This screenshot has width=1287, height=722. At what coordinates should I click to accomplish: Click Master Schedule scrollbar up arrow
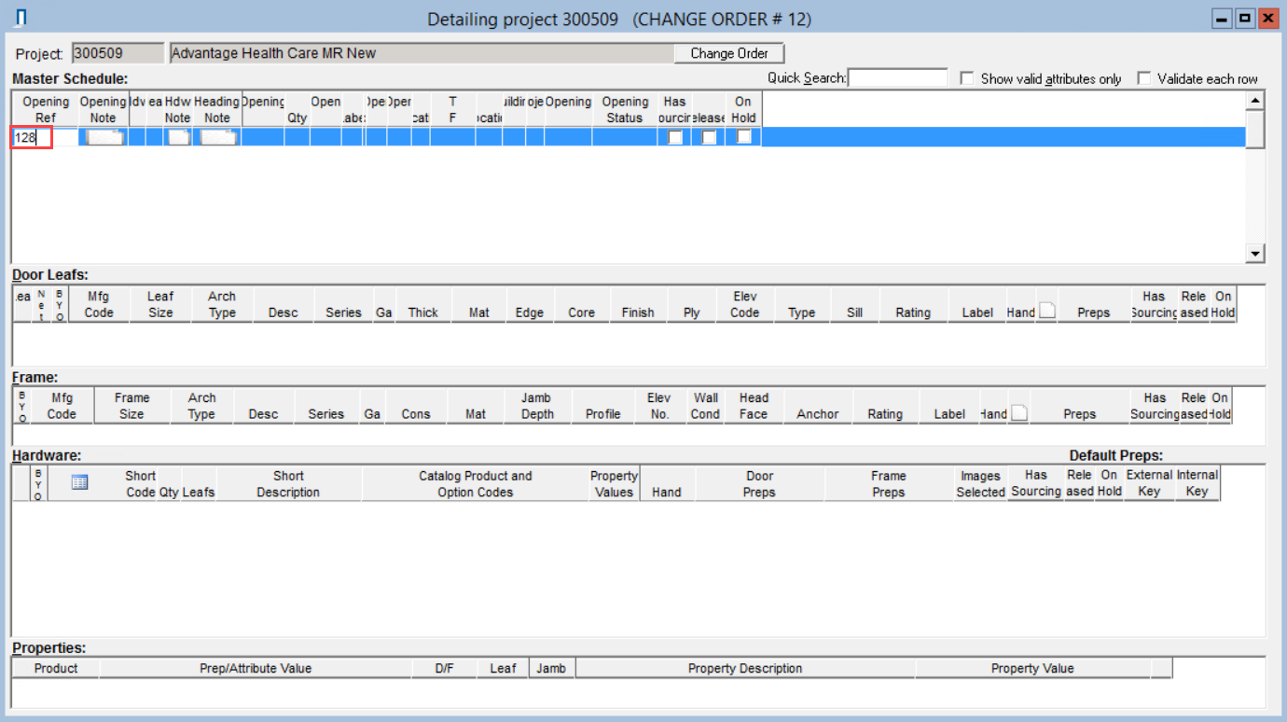pos(1255,101)
